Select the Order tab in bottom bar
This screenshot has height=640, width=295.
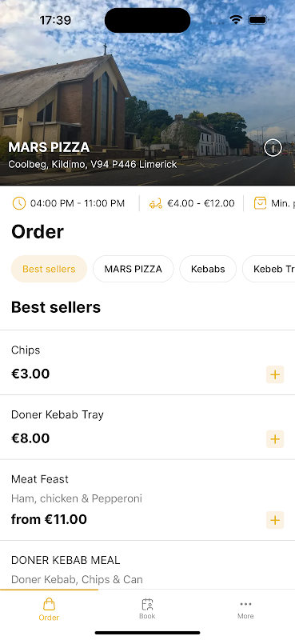49,610
